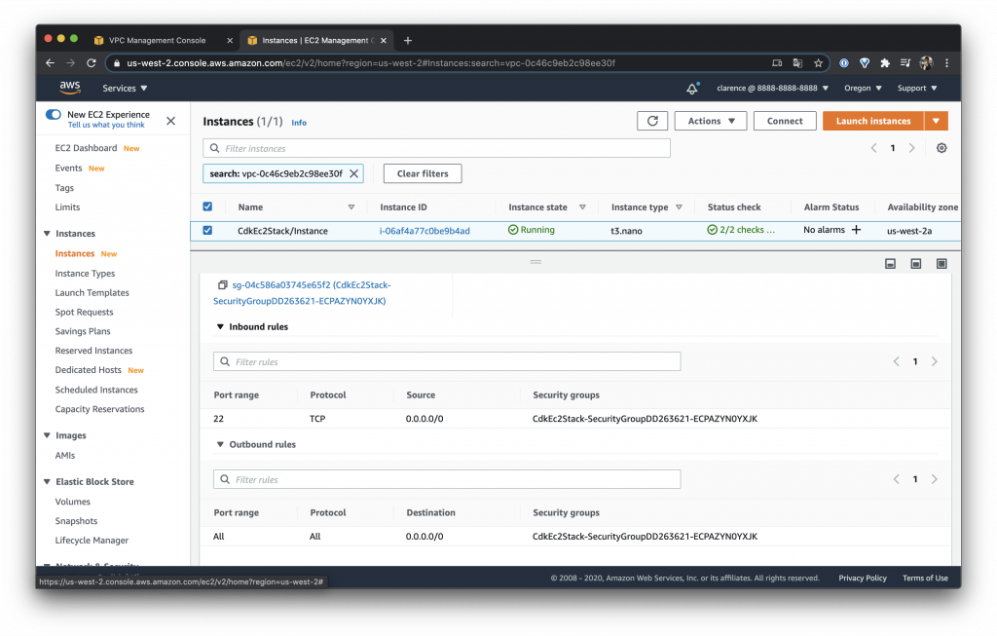Toggle New EC2 Experience switch
Viewport: 997px width, 636px height.
pos(54,115)
